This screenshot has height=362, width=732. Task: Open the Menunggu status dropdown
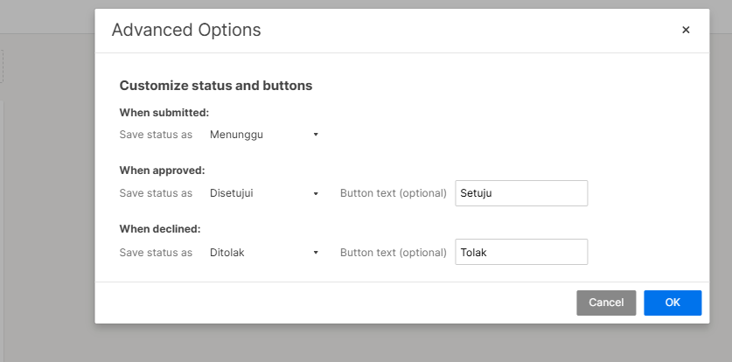pyautogui.click(x=262, y=135)
